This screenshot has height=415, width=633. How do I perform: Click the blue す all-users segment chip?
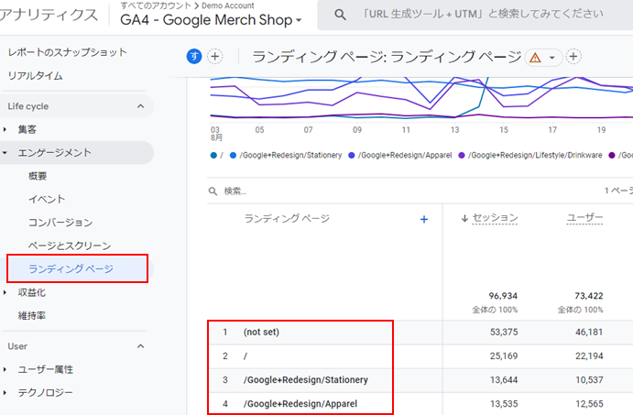point(194,57)
